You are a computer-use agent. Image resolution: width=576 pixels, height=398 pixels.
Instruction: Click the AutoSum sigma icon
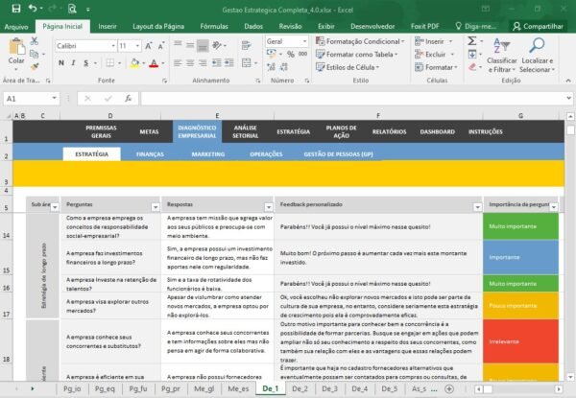click(472, 40)
